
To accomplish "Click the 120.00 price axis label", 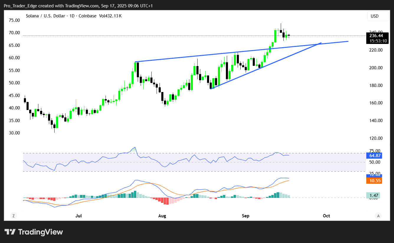I will 376,138.
